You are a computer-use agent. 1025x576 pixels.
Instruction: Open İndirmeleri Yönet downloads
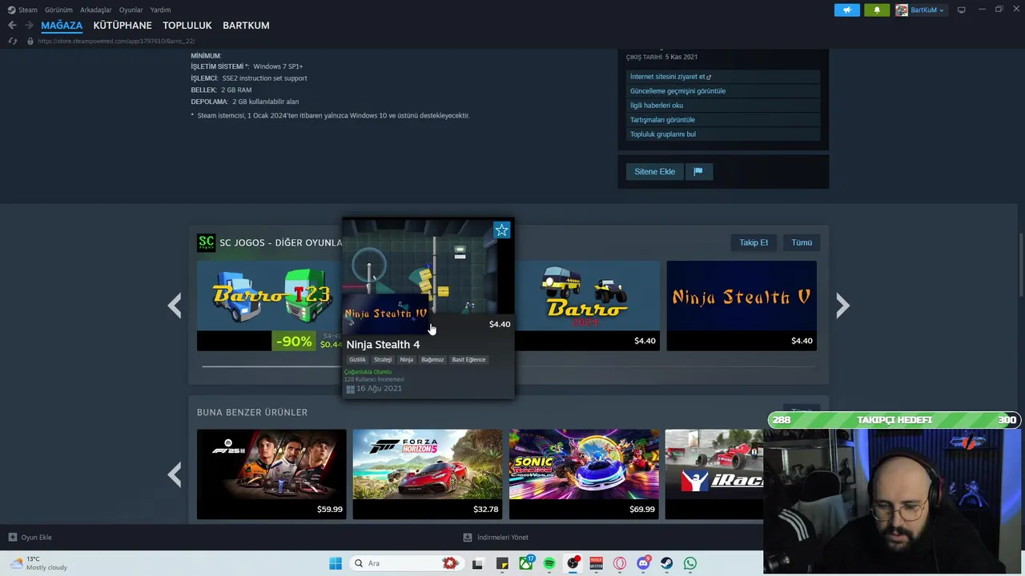(496, 538)
